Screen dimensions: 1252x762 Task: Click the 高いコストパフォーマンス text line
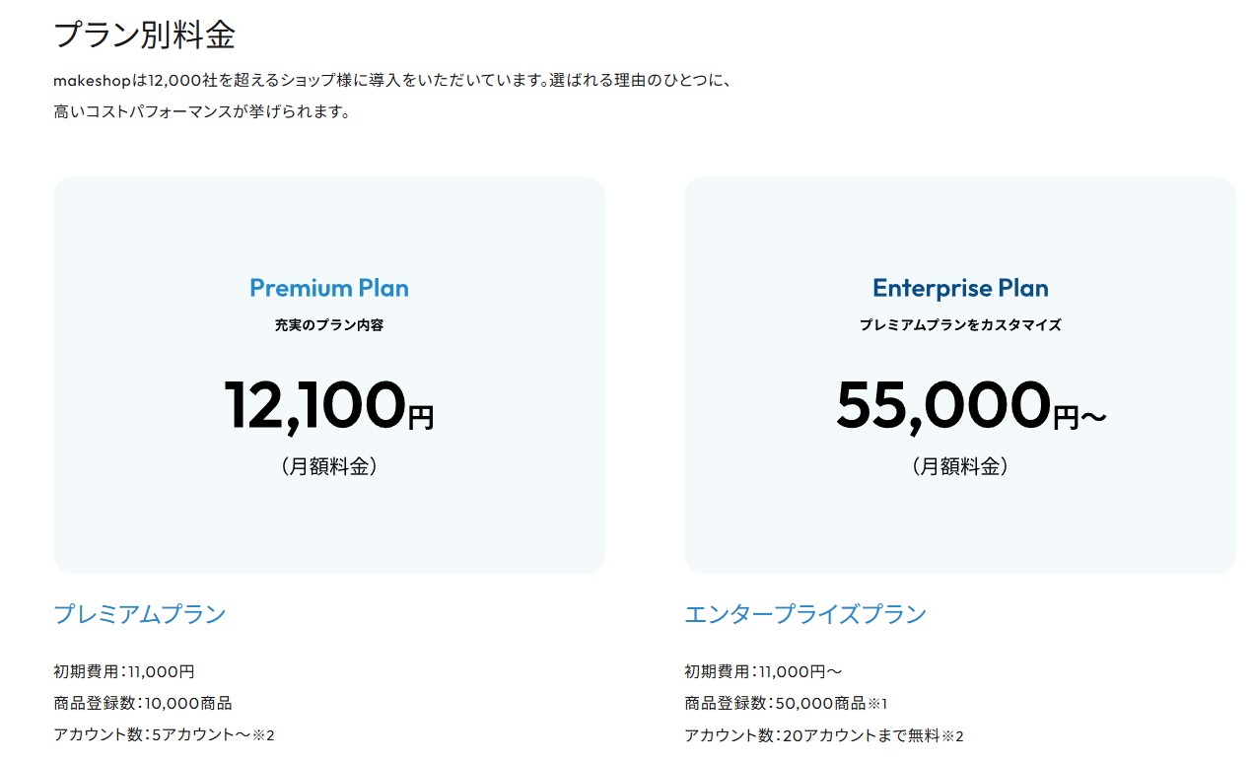(x=202, y=111)
